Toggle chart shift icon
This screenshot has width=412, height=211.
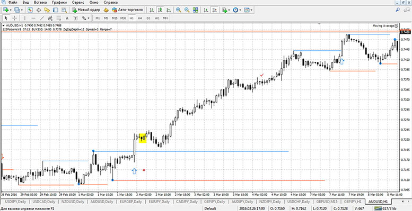215,10
